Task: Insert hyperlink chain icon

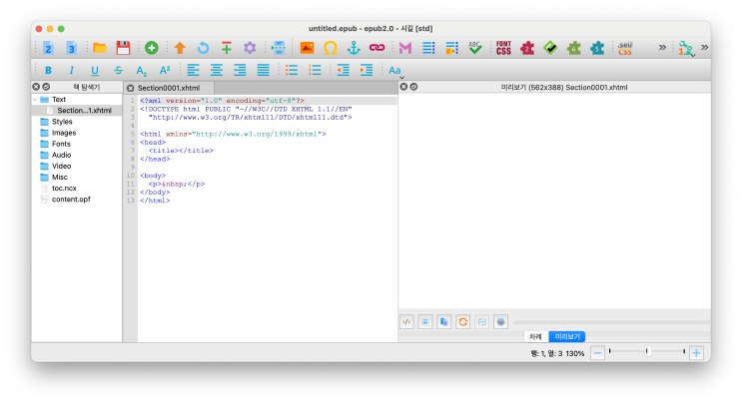Action: click(x=377, y=48)
